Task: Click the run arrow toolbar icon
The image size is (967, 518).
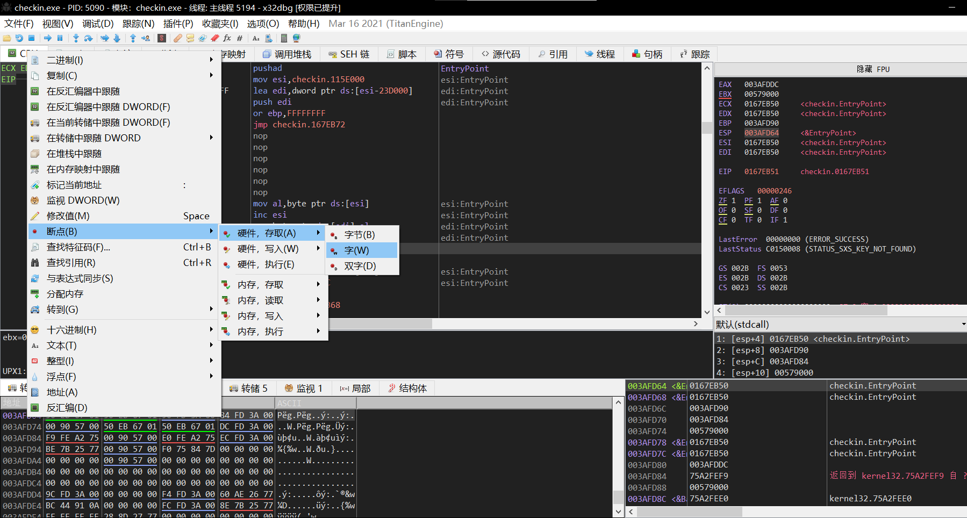Action: tap(48, 38)
